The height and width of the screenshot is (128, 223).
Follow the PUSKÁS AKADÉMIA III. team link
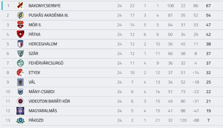48,15
